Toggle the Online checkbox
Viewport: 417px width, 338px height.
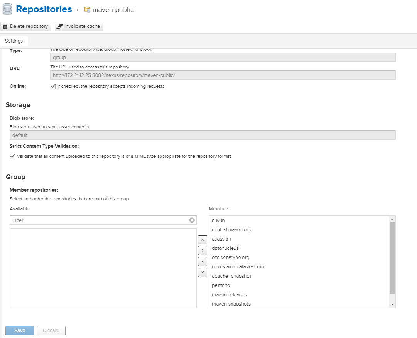pos(53,86)
